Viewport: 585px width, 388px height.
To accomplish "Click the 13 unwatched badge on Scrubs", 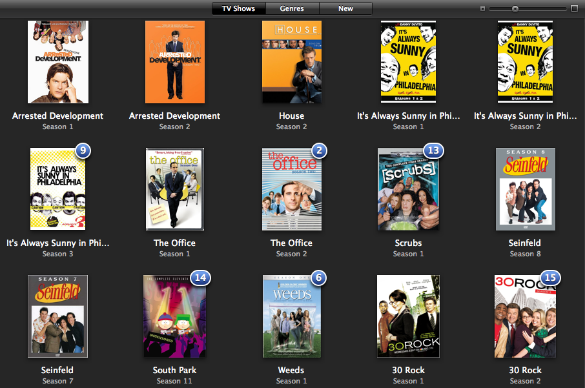I will click(433, 150).
